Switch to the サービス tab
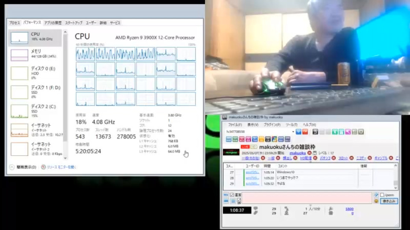This screenshot has width=410, height=230. 115,23
